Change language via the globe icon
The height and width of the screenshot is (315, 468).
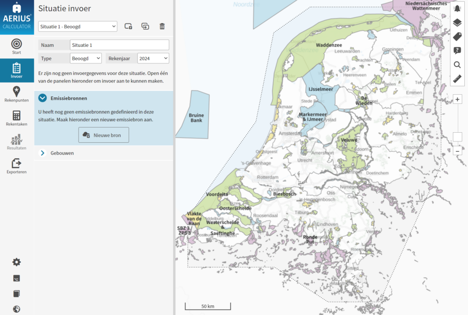click(x=16, y=309)
